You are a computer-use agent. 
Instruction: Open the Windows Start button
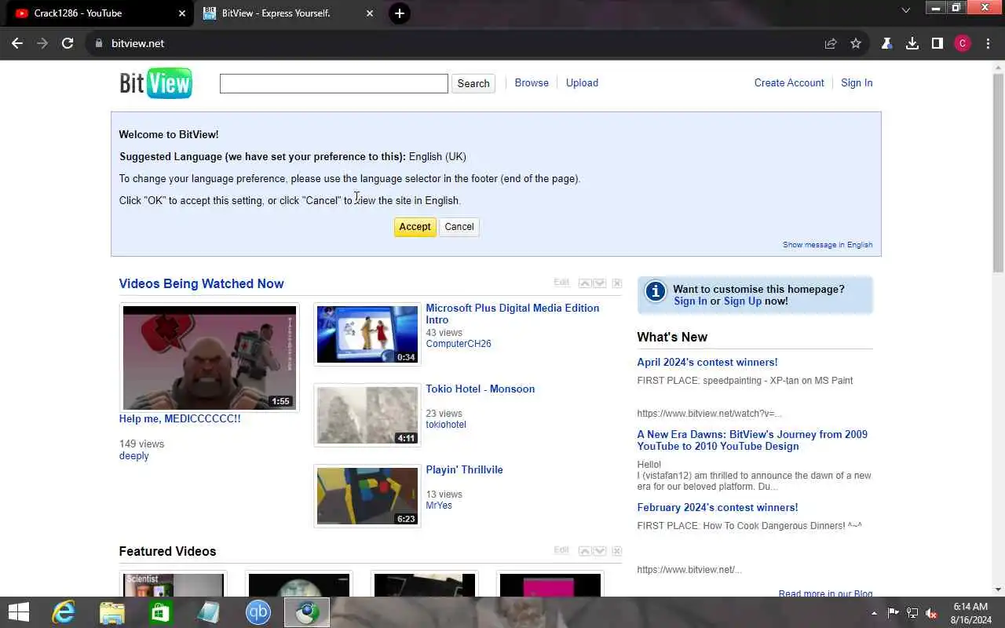click(x=18, y=612)
